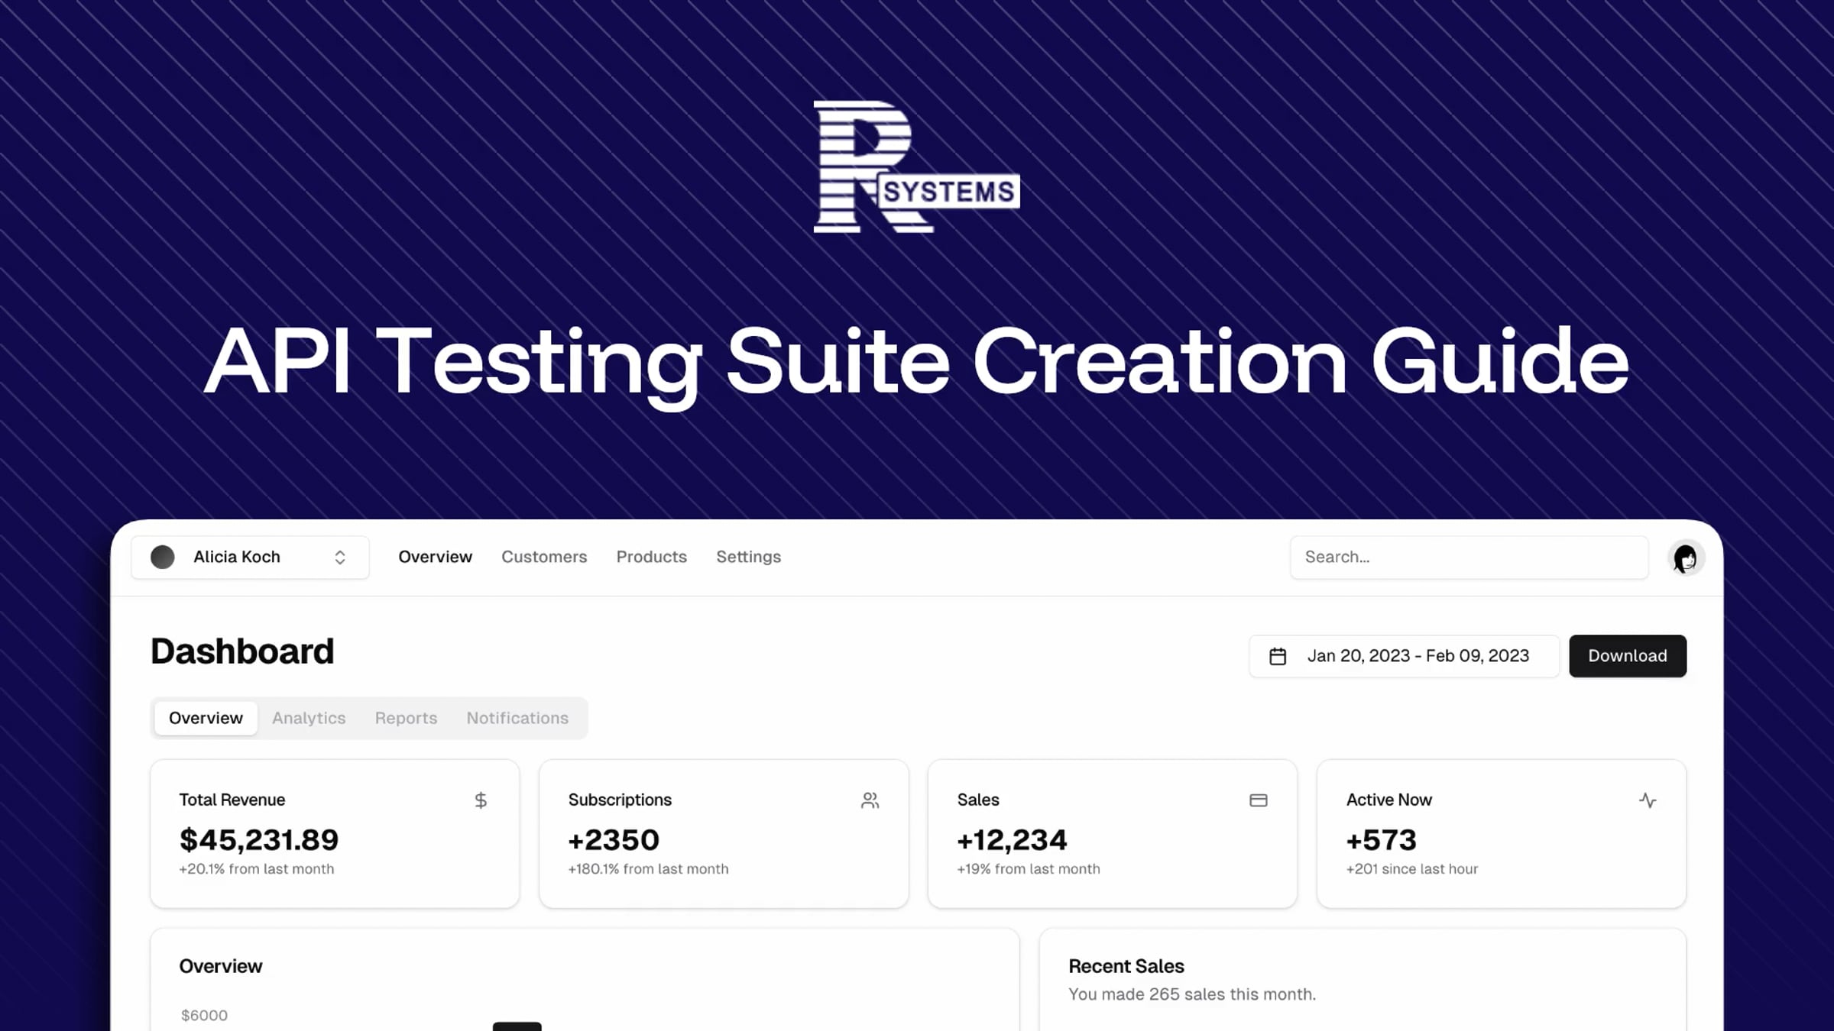Click the Recent Sales heading
This screenshot has height=1031, width=1834.
pyautogui.click(x=1126, y=966)
